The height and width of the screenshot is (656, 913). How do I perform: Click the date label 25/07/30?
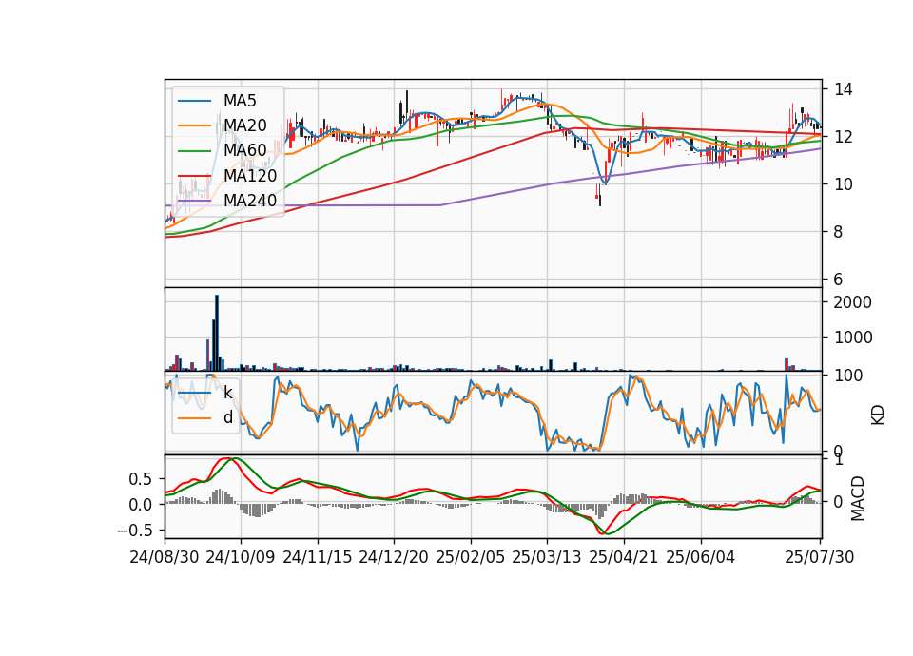(x=820, y=557)
